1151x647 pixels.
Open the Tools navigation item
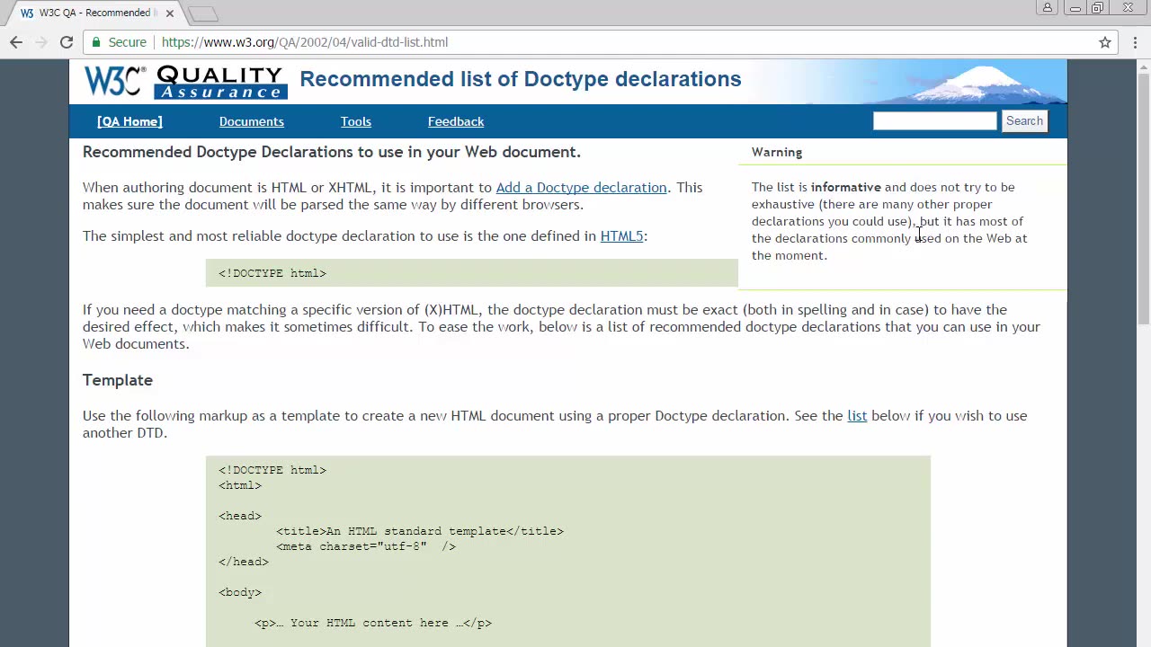[x=356, y=121]
